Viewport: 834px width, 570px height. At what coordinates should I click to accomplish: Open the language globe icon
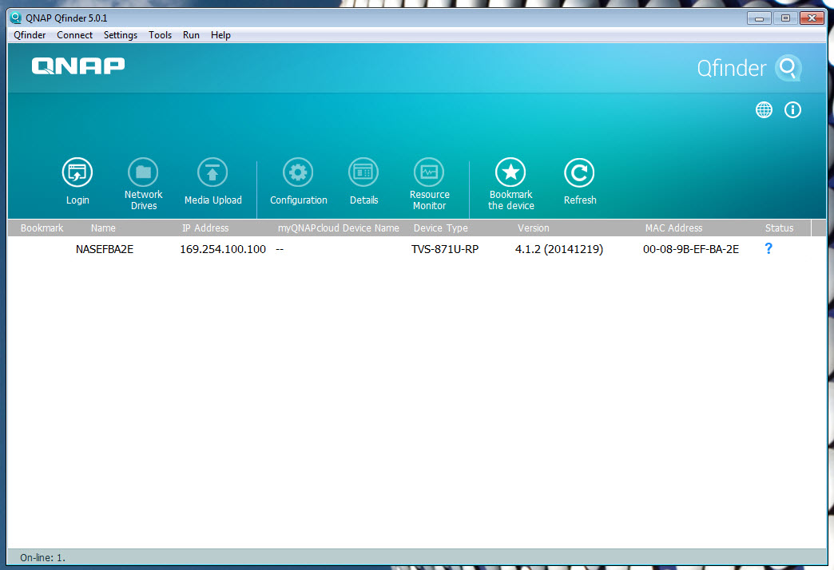click(x=764, y=110)
